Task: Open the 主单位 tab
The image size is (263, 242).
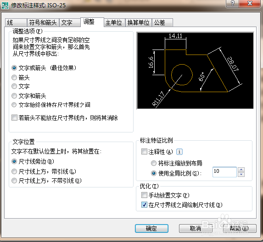Action: click(x=115, y=23)
